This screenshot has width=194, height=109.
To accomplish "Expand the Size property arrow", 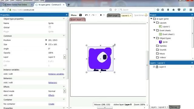I will point(46,44).
